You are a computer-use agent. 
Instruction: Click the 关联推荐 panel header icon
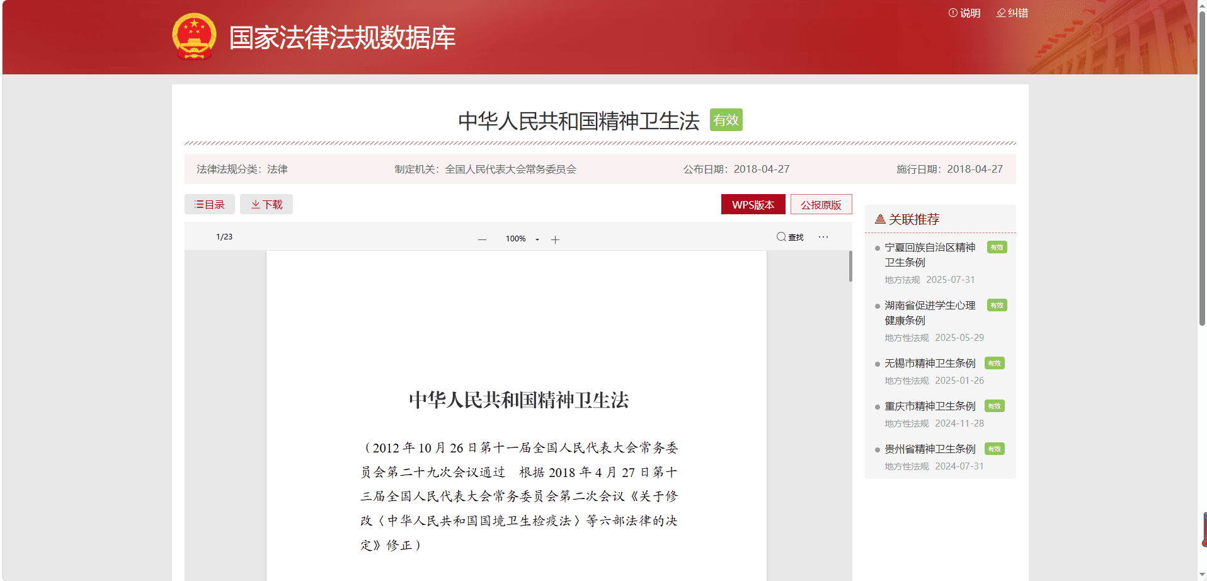(880, 219)
